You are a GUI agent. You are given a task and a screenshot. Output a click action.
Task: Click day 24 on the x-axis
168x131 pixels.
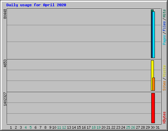[x=123, y=127]
